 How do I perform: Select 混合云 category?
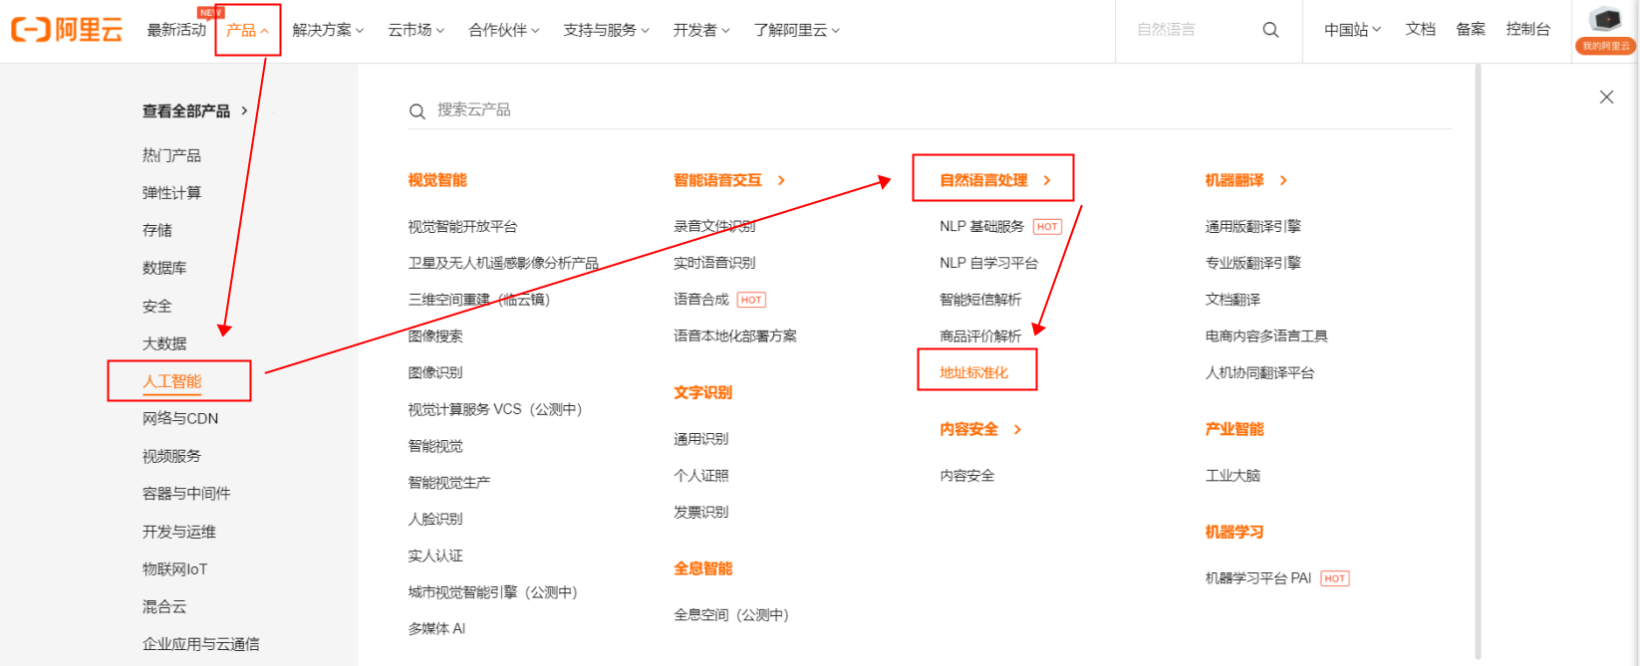164,606
